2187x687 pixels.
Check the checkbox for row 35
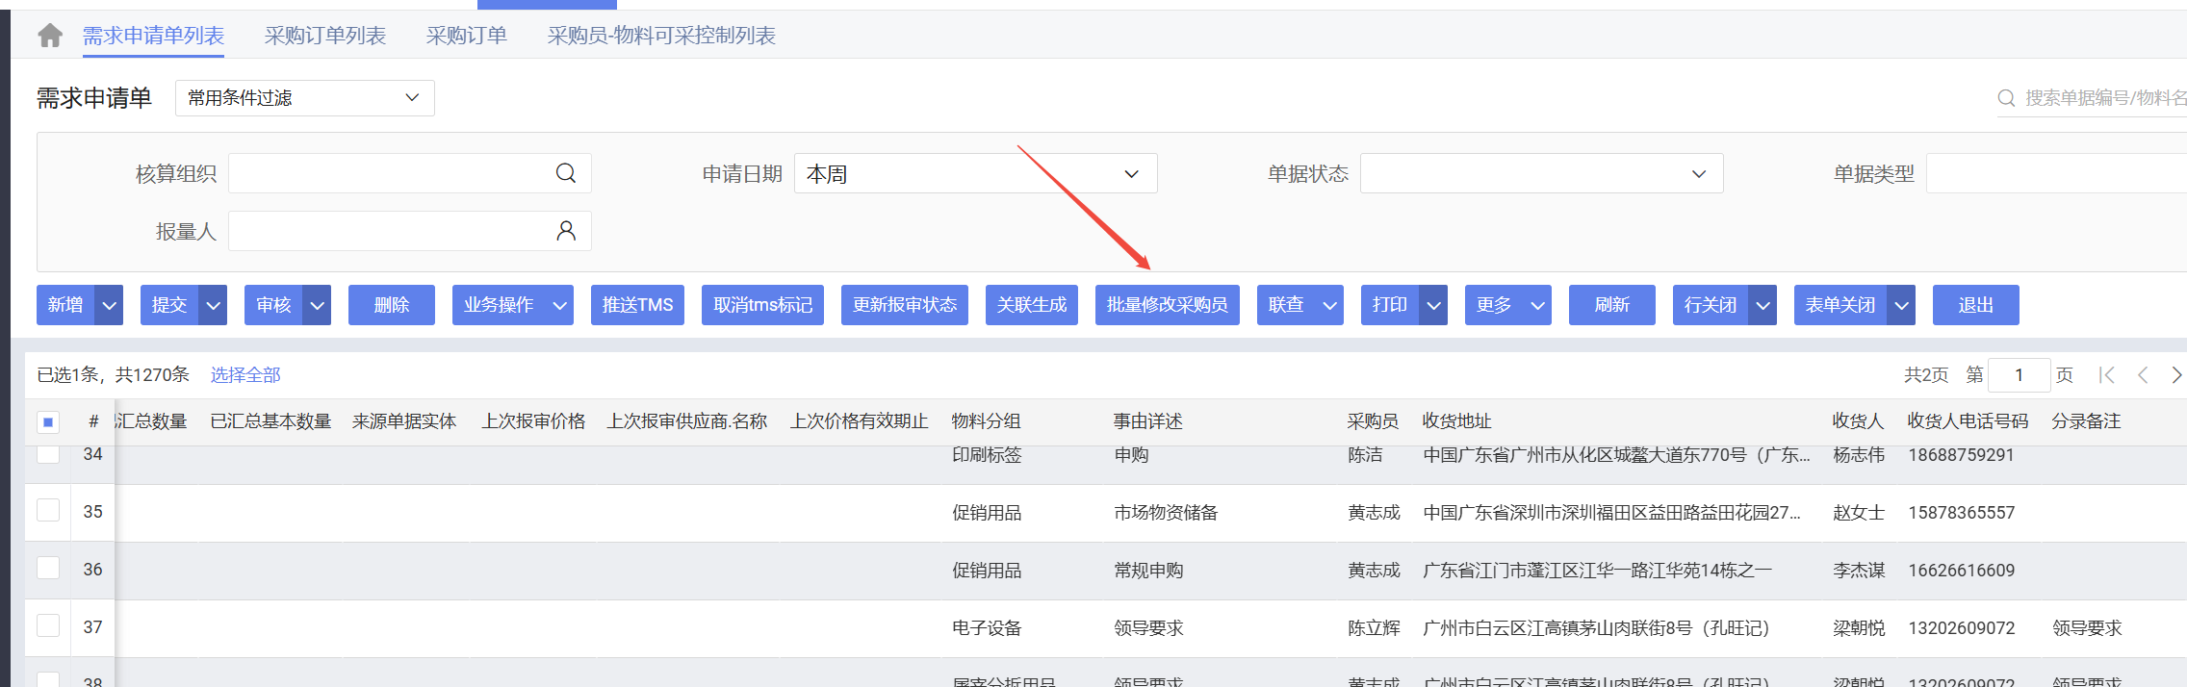tap(48, 510)
